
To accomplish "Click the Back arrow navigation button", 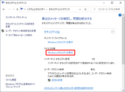I will 4,9.
